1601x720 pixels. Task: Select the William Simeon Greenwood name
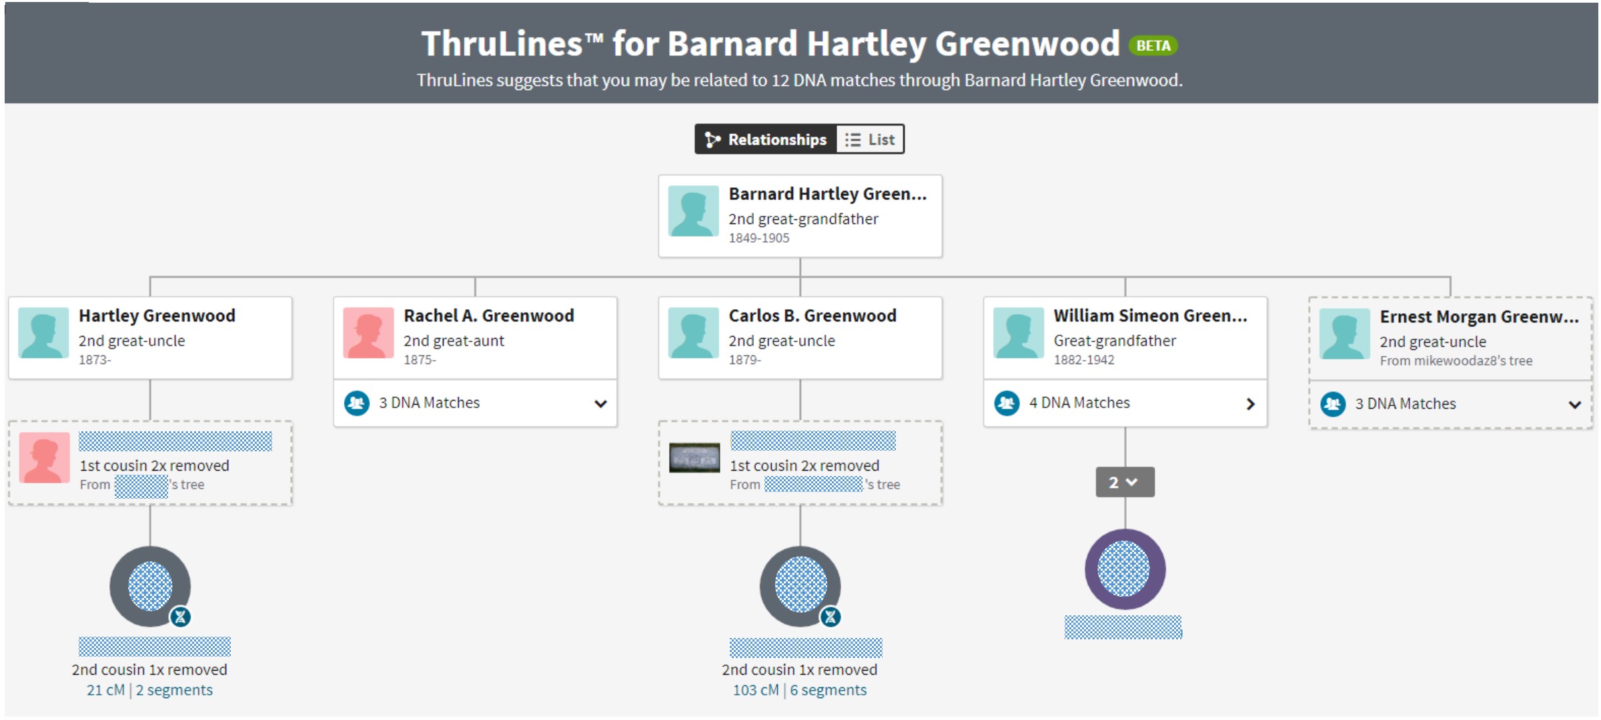(x=1151, y=315)
